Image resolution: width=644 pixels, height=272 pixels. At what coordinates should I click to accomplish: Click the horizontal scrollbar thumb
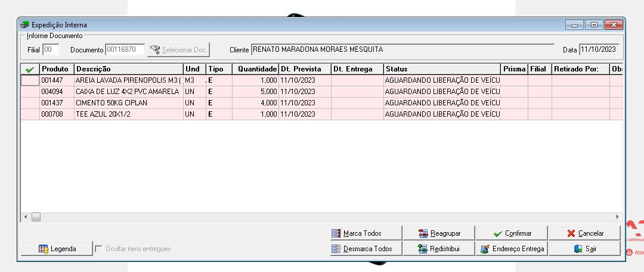pyautogui.click(x=36, y=216)
